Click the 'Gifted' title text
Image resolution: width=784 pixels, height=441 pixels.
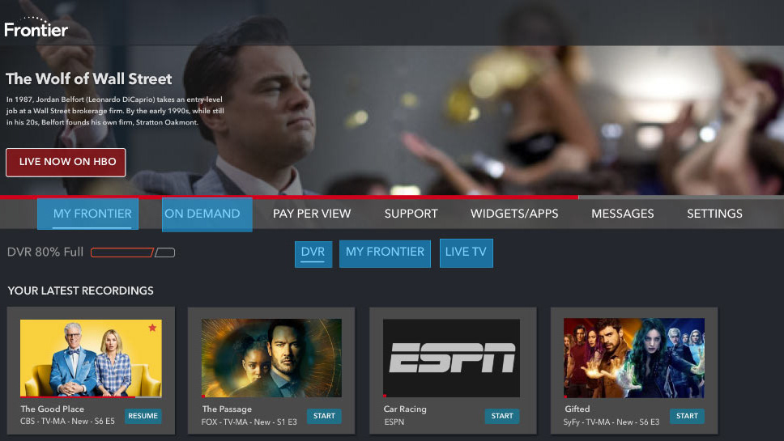[x=577, y=409]
